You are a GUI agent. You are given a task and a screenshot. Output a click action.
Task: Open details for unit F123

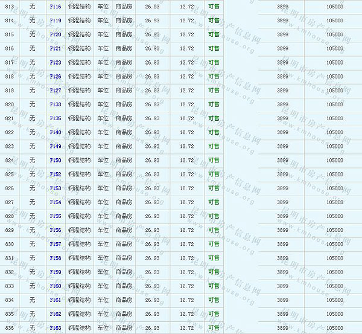click(x=56, y=62)
